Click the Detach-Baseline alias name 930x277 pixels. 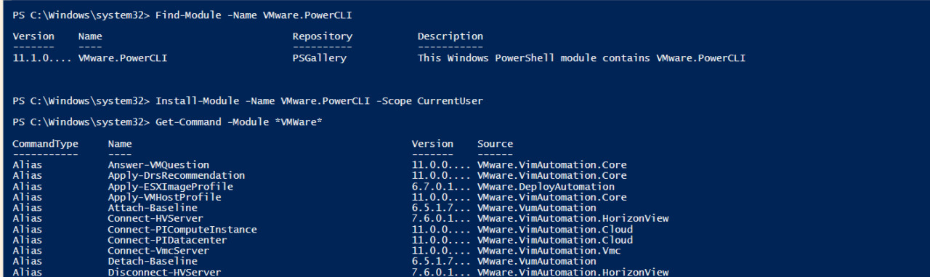click(153, 262)
